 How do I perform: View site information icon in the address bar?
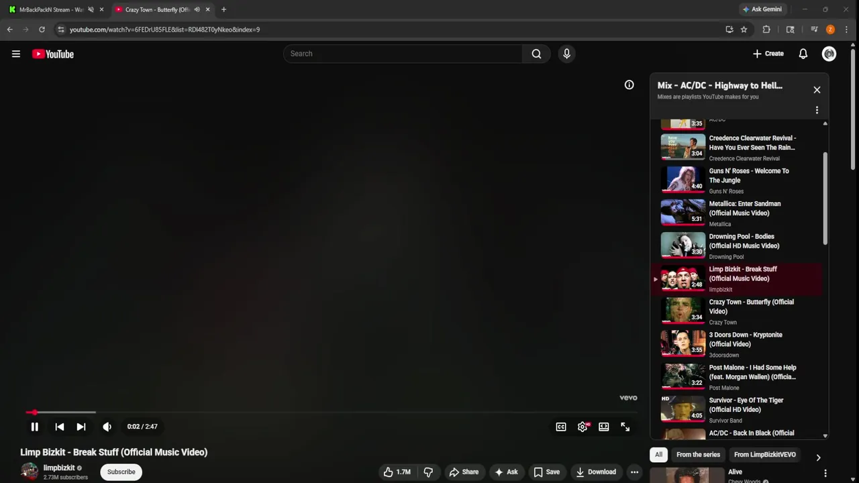pos(60,30)
